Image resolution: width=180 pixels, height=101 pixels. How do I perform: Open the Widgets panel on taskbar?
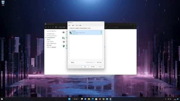click(x=2, y=99)
